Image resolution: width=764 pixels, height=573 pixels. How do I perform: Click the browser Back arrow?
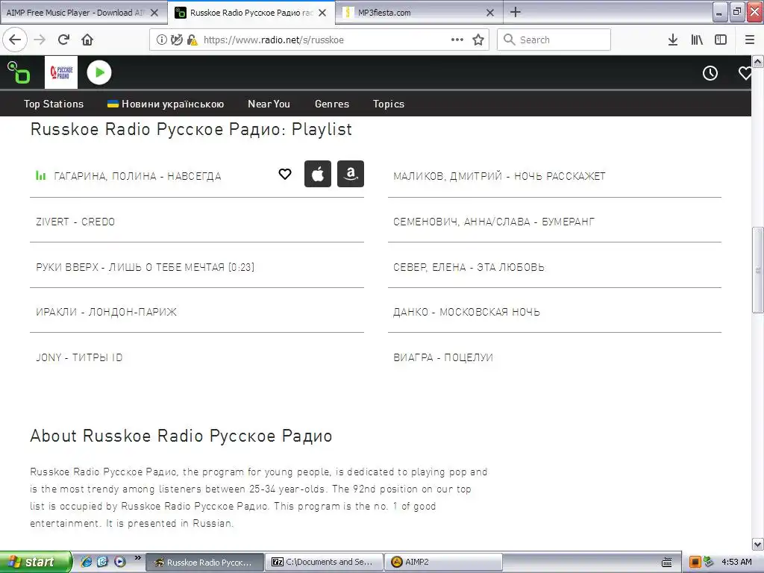click(x=15, y=40)
